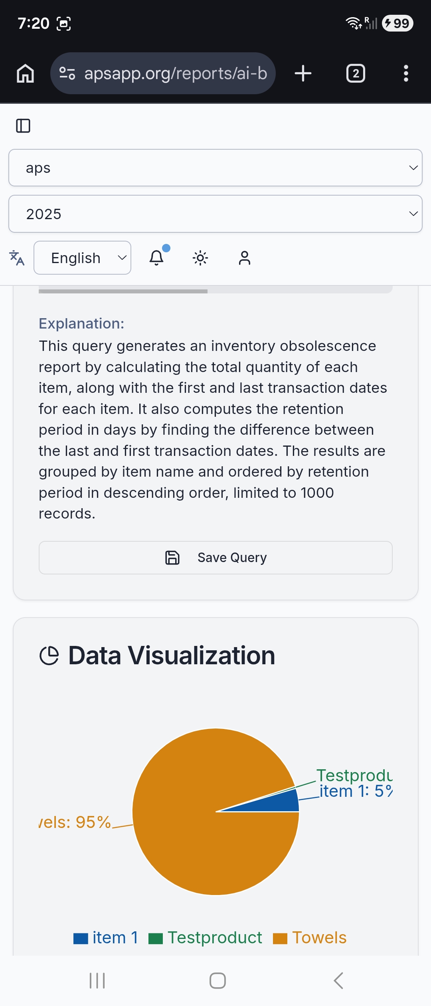
Task: Open the browser tab switcher
Action: pyautogui.click(x=355, y=73)
